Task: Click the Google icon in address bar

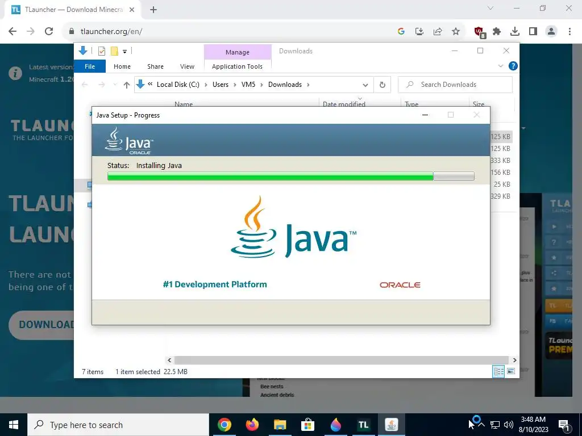Action: [401, 32]
